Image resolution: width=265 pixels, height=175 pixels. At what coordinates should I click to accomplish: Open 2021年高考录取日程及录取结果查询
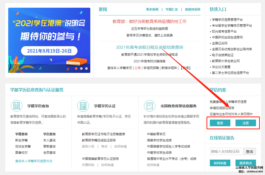point(150,47)
